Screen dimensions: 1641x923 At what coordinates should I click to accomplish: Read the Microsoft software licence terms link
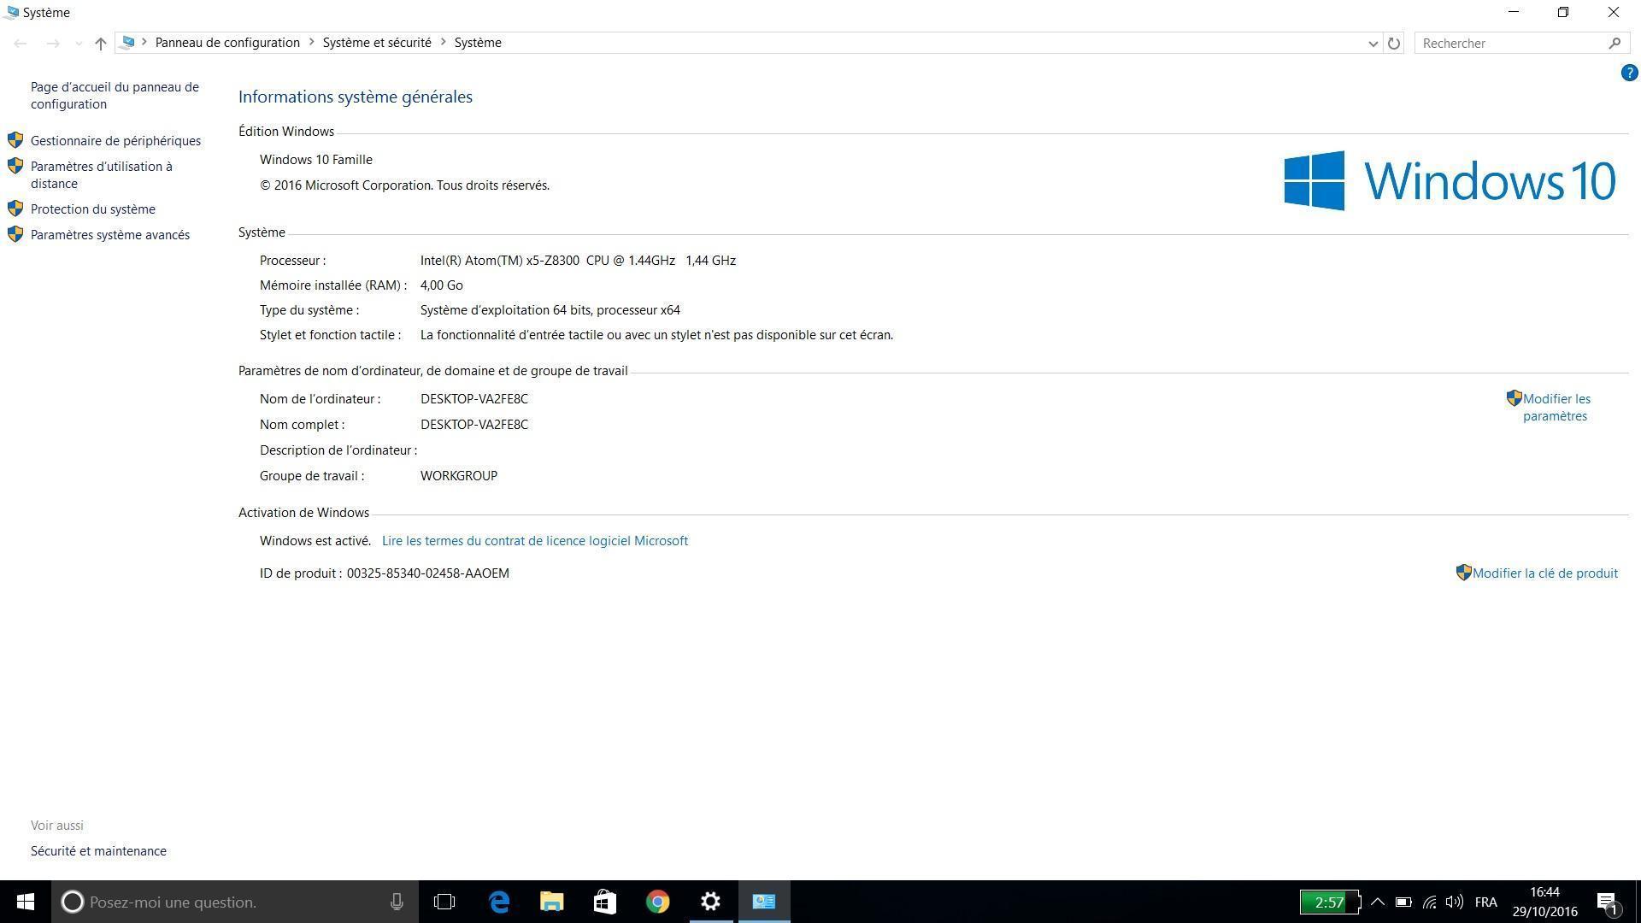pyautogui.click(x=535, y=541)
